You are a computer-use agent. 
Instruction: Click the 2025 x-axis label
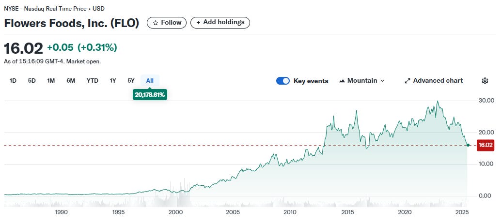point(462,212)
